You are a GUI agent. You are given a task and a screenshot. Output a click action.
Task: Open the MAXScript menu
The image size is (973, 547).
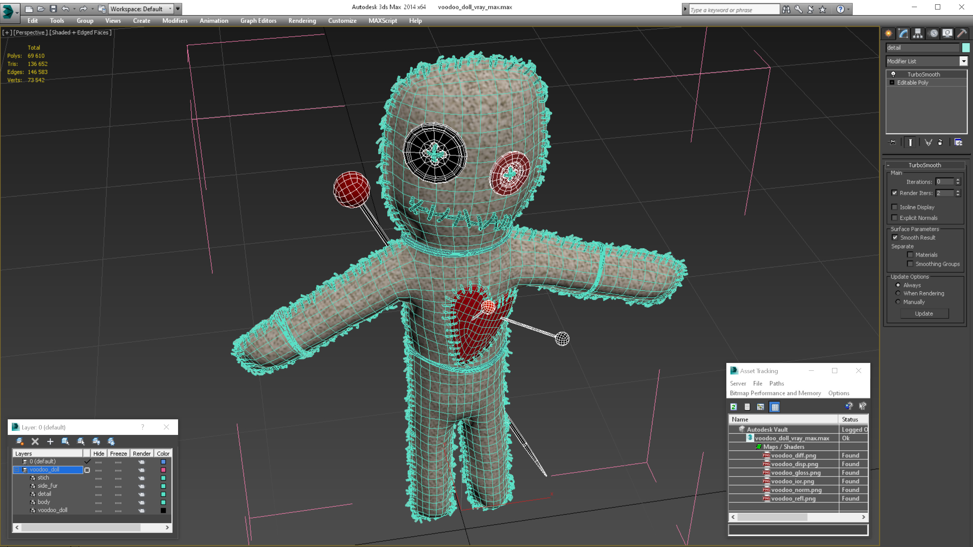pos(383,21)
